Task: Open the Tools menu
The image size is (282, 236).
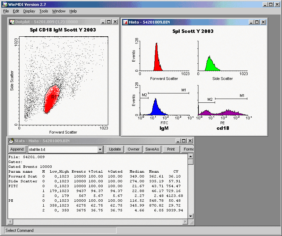Action: (44, 11)
